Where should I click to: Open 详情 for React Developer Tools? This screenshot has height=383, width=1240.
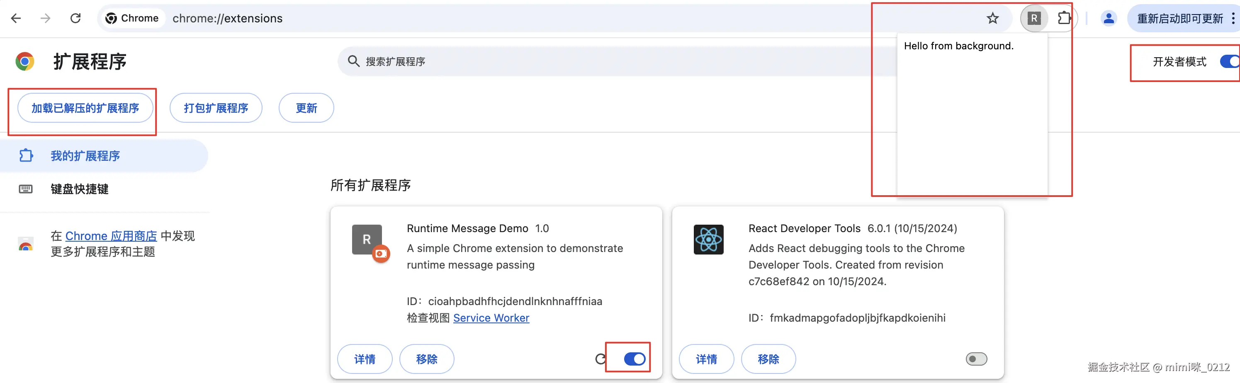pos(707,359)
